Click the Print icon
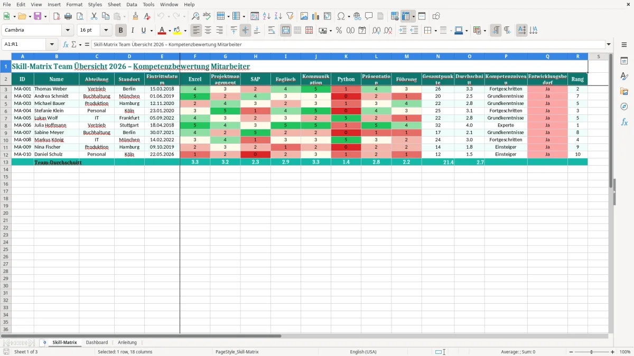Viewport: 634px width, 356px height. tap(68, 16)
